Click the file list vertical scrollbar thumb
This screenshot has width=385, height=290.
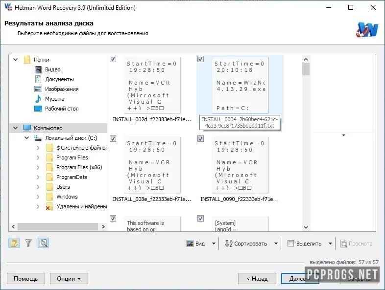click(306, 69)
